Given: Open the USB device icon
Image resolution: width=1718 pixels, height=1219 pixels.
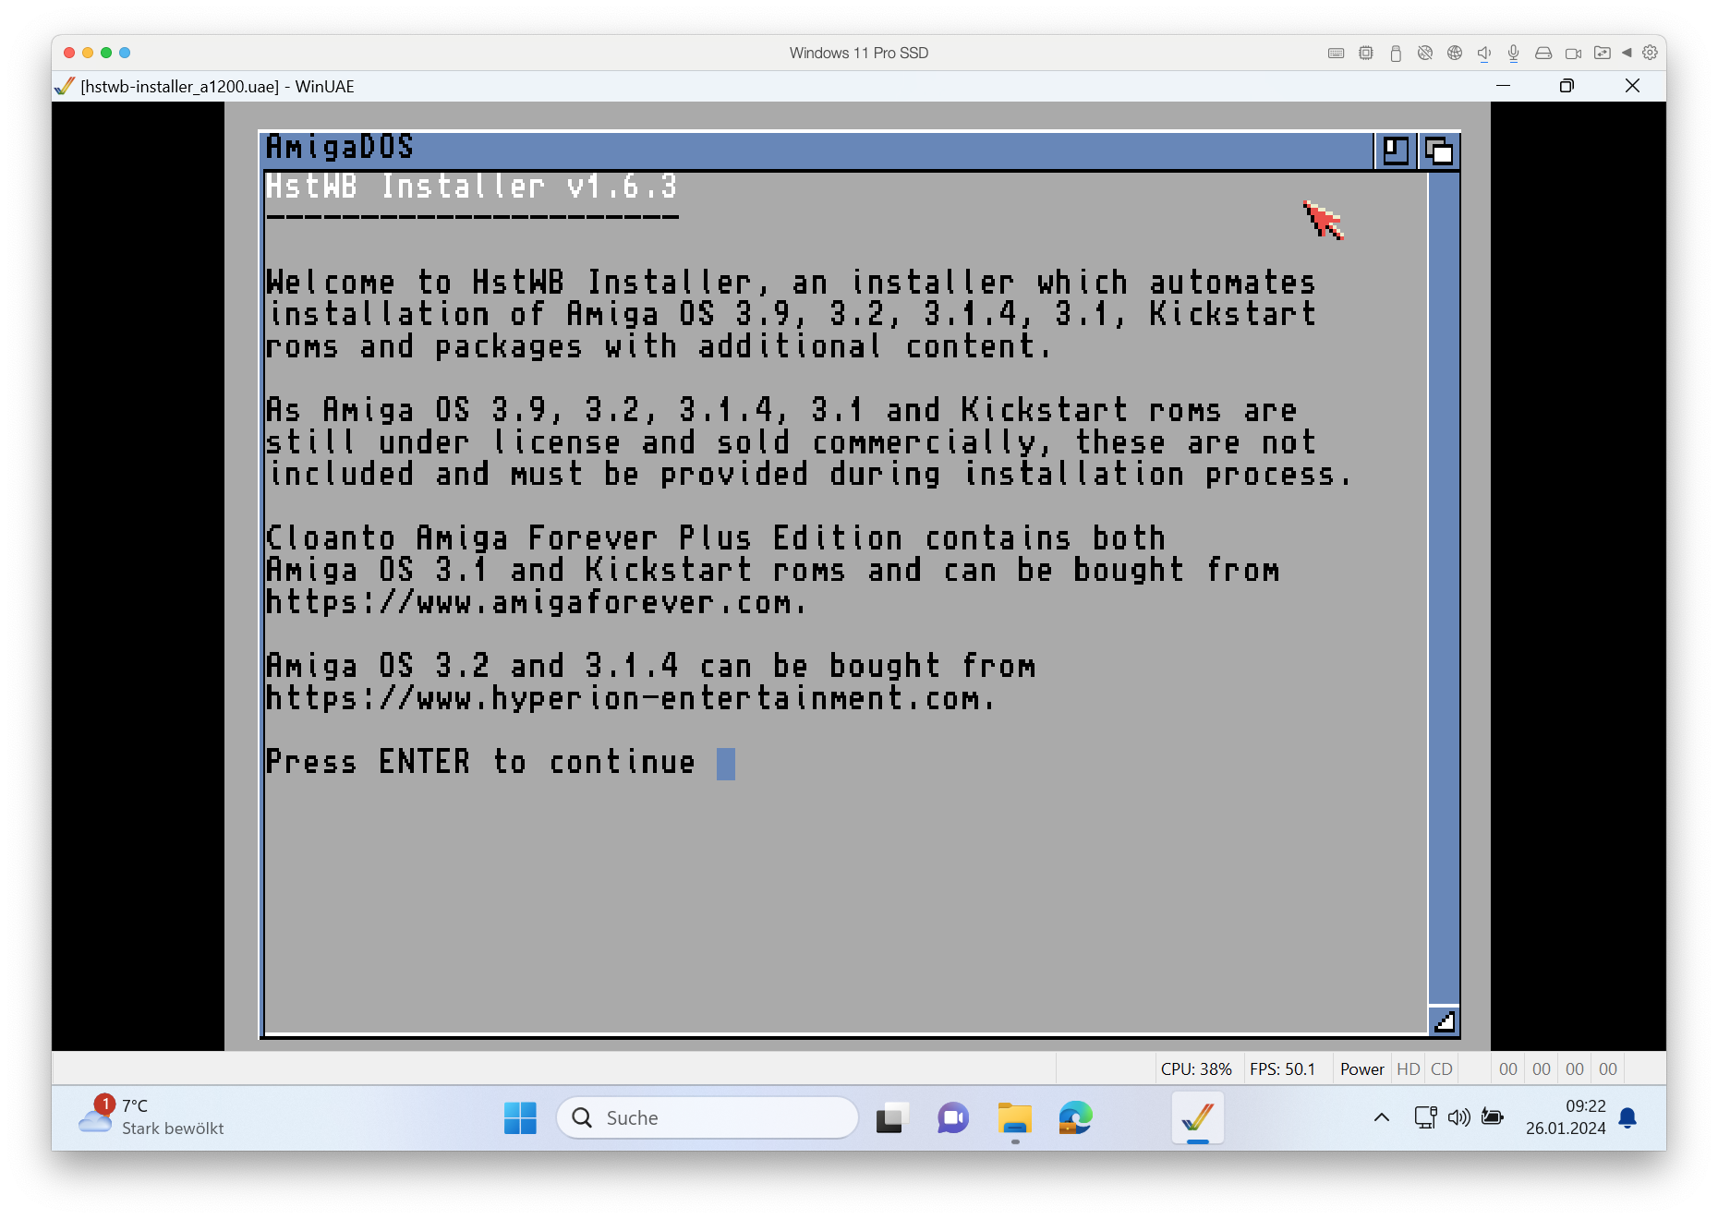Looking at the screenshot, I should click(1396, 54).
